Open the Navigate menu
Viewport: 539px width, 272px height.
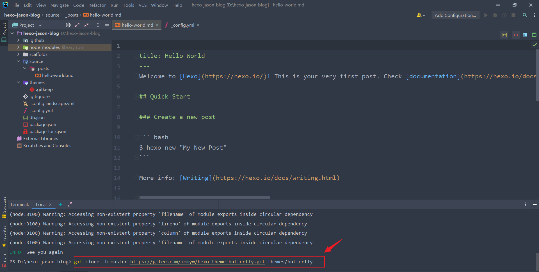click(x=60, y=5)
